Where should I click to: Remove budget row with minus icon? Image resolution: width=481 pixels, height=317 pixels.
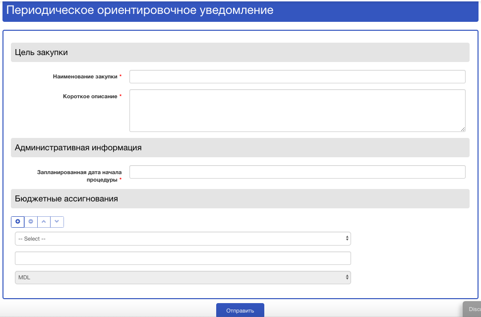[31, 222]
